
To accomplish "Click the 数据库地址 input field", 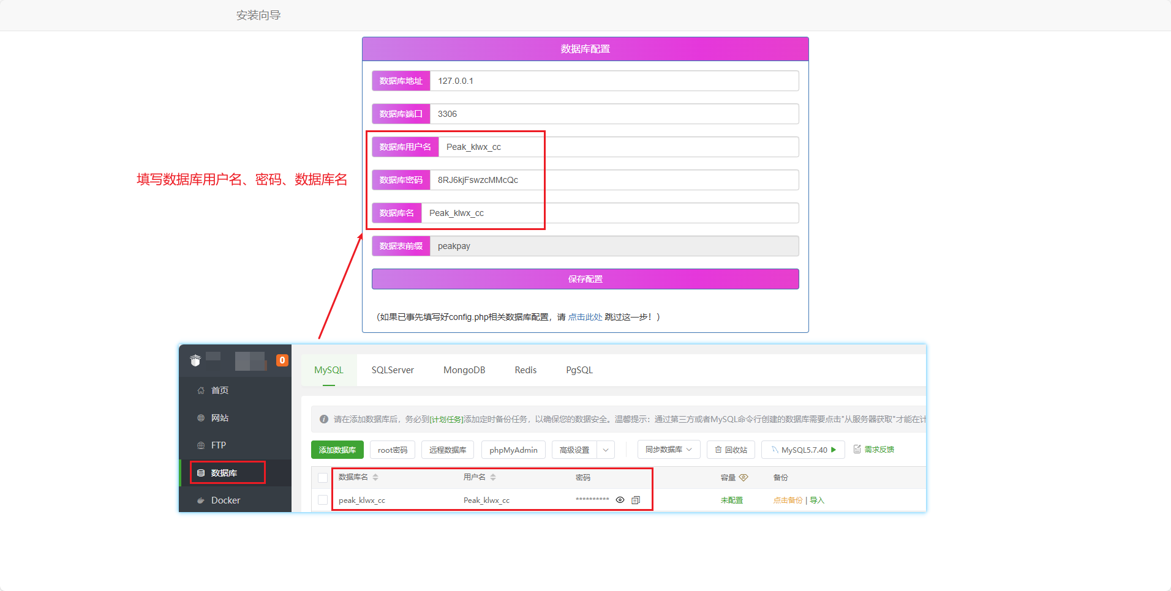I will pyautogui.click(x=614, y=81).
